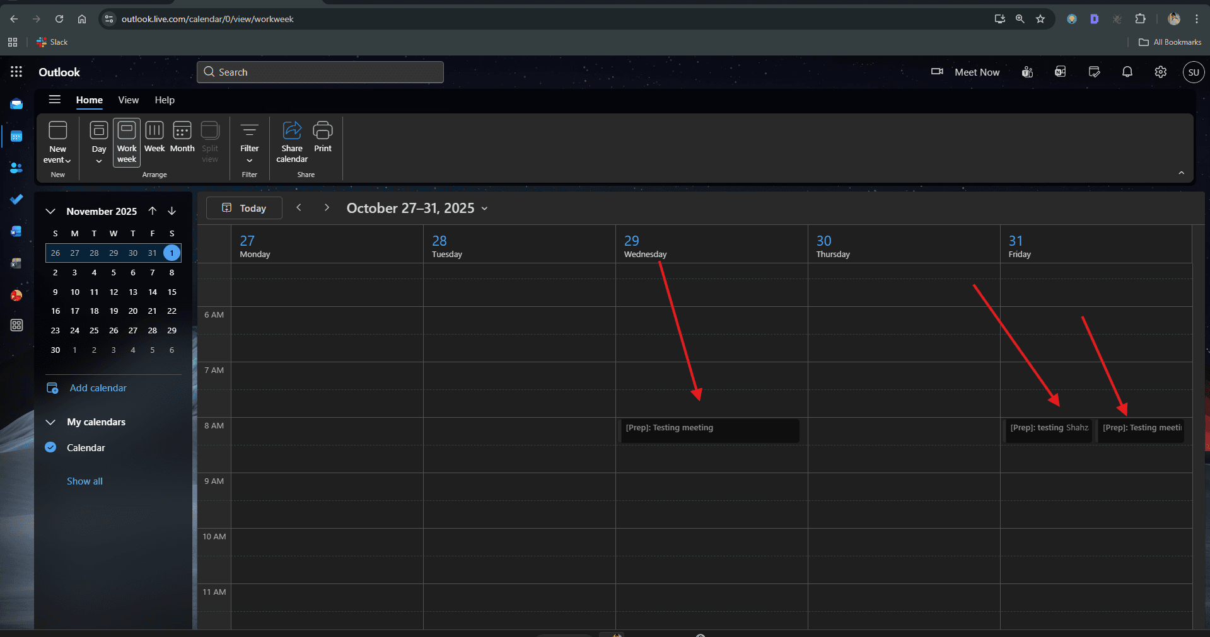Screen dimensions: 1210x637
Task: Open the October 27–31, 2025 date picker
Action: (x=417, y=208)
